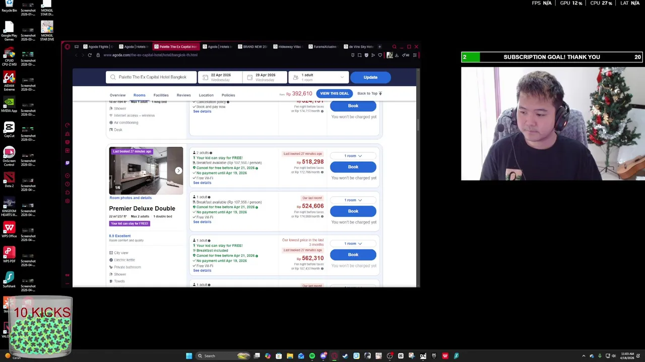Click the hotel name search input field
This screenshot has width=645, height=362.
tap(151, 77)
